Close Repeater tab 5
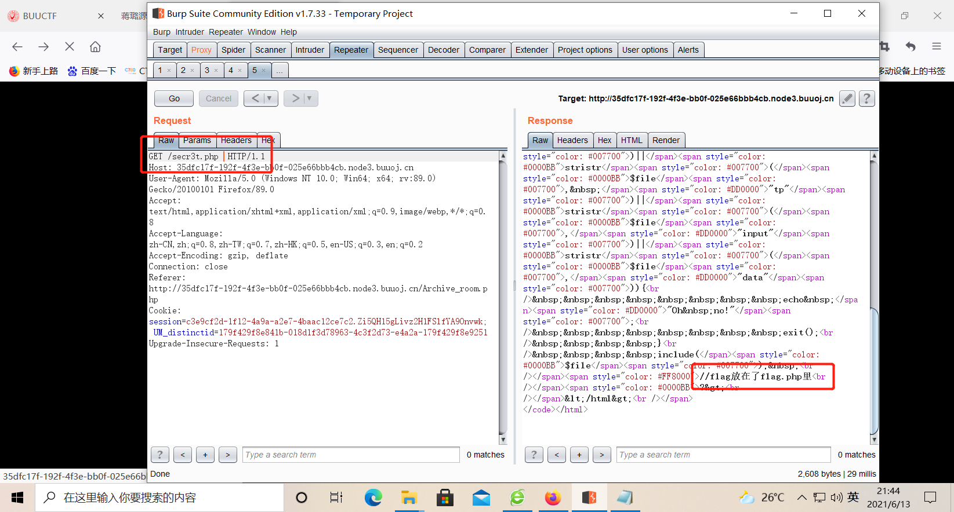 [263, 71]
